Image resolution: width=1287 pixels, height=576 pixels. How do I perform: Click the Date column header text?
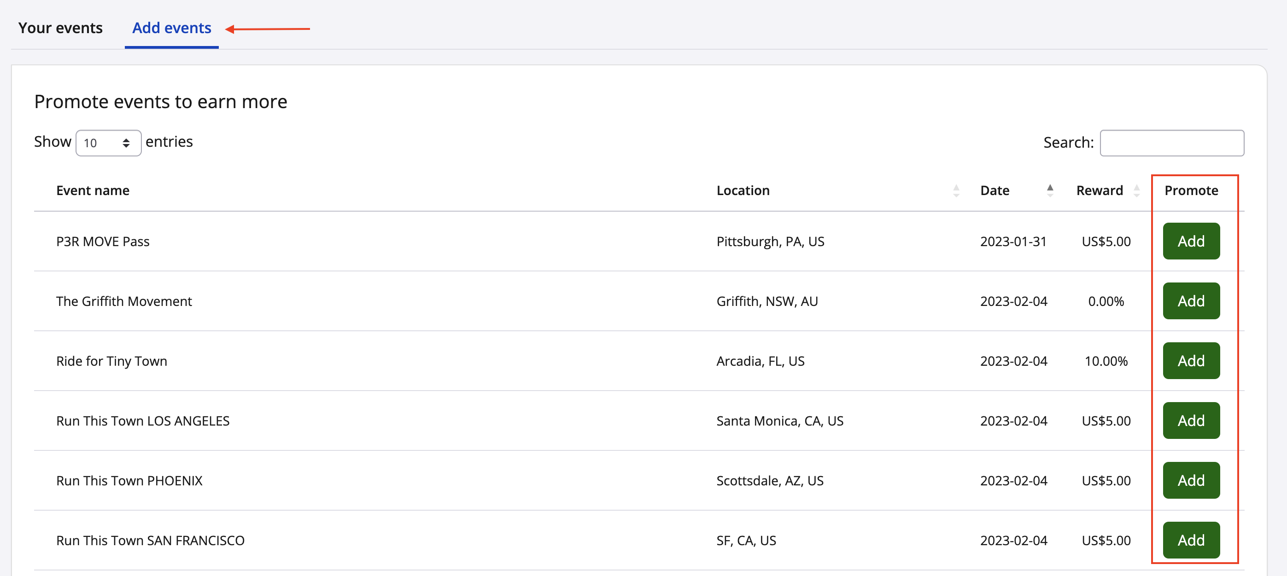point(994,190)
